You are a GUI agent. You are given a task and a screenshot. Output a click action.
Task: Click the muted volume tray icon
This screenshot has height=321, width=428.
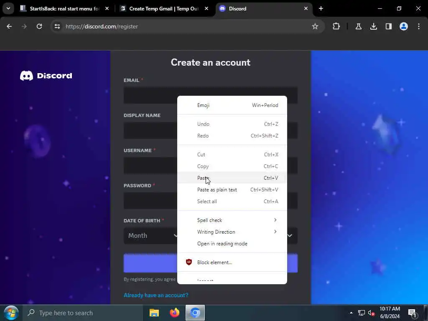point(371,313)
